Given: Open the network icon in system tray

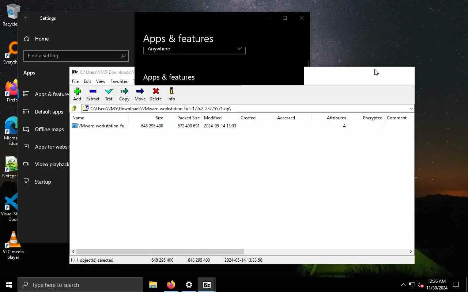Looking at the screenshot, I should [412, 285].
